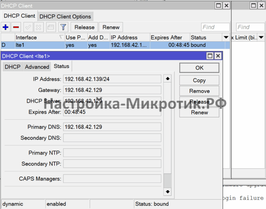Click Release button in lte1 dialog

[x=199, y=101]
